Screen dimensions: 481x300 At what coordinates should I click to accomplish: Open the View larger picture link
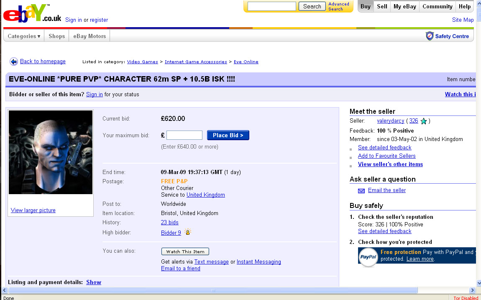33,210
